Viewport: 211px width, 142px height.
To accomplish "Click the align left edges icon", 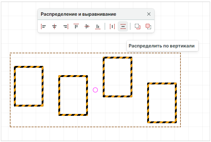I will (43, 26).
